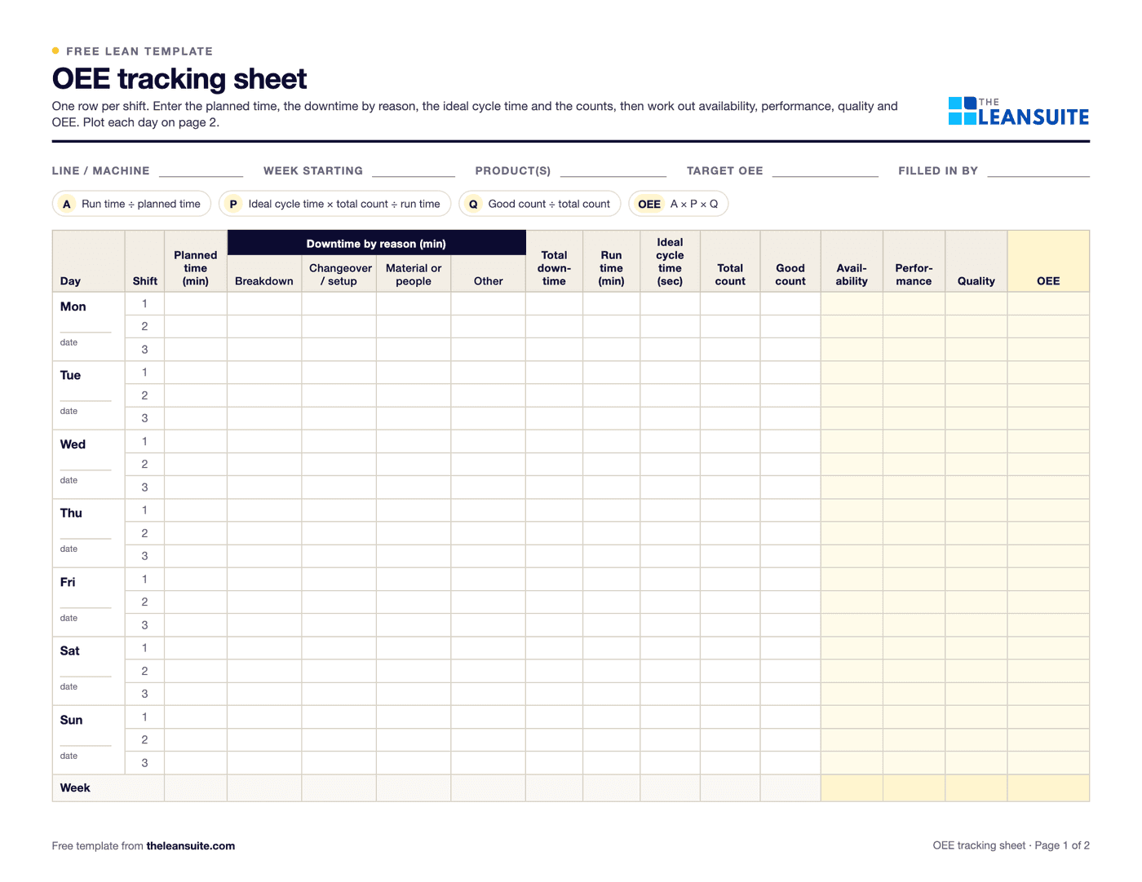Click the 'FREE LEAN TEMPLATE' label
The image size is (1142, 882).
[139, 51]
